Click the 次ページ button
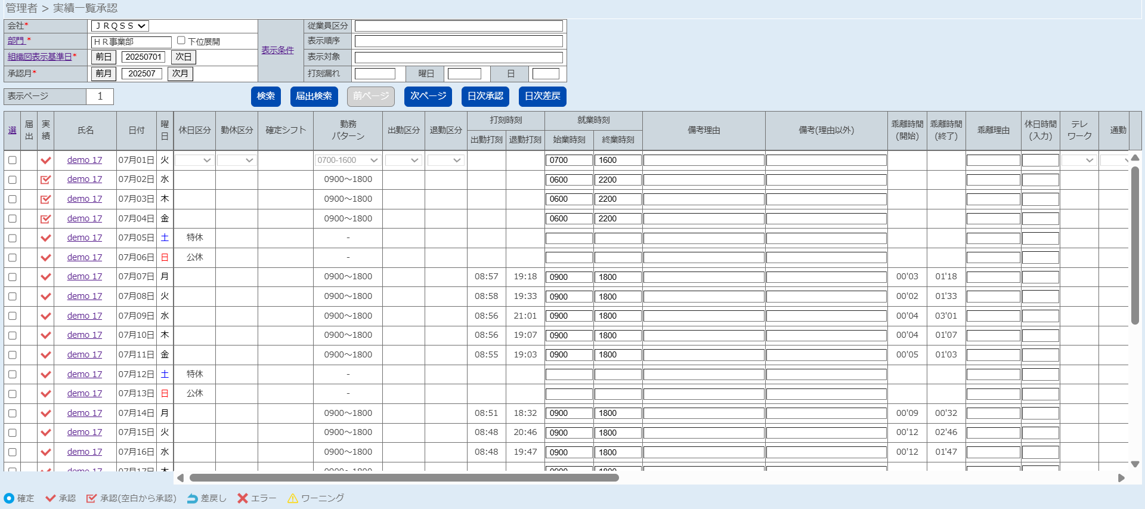This screenshot has width=1145, height=509. 428,96
